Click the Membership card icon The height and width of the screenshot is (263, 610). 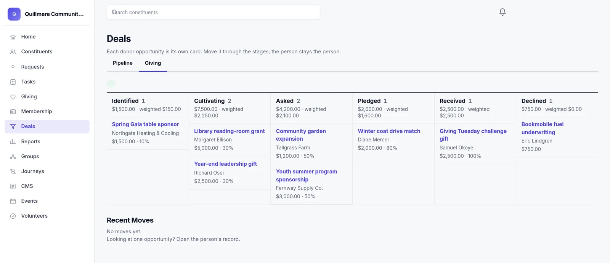(x=13, y=112)
